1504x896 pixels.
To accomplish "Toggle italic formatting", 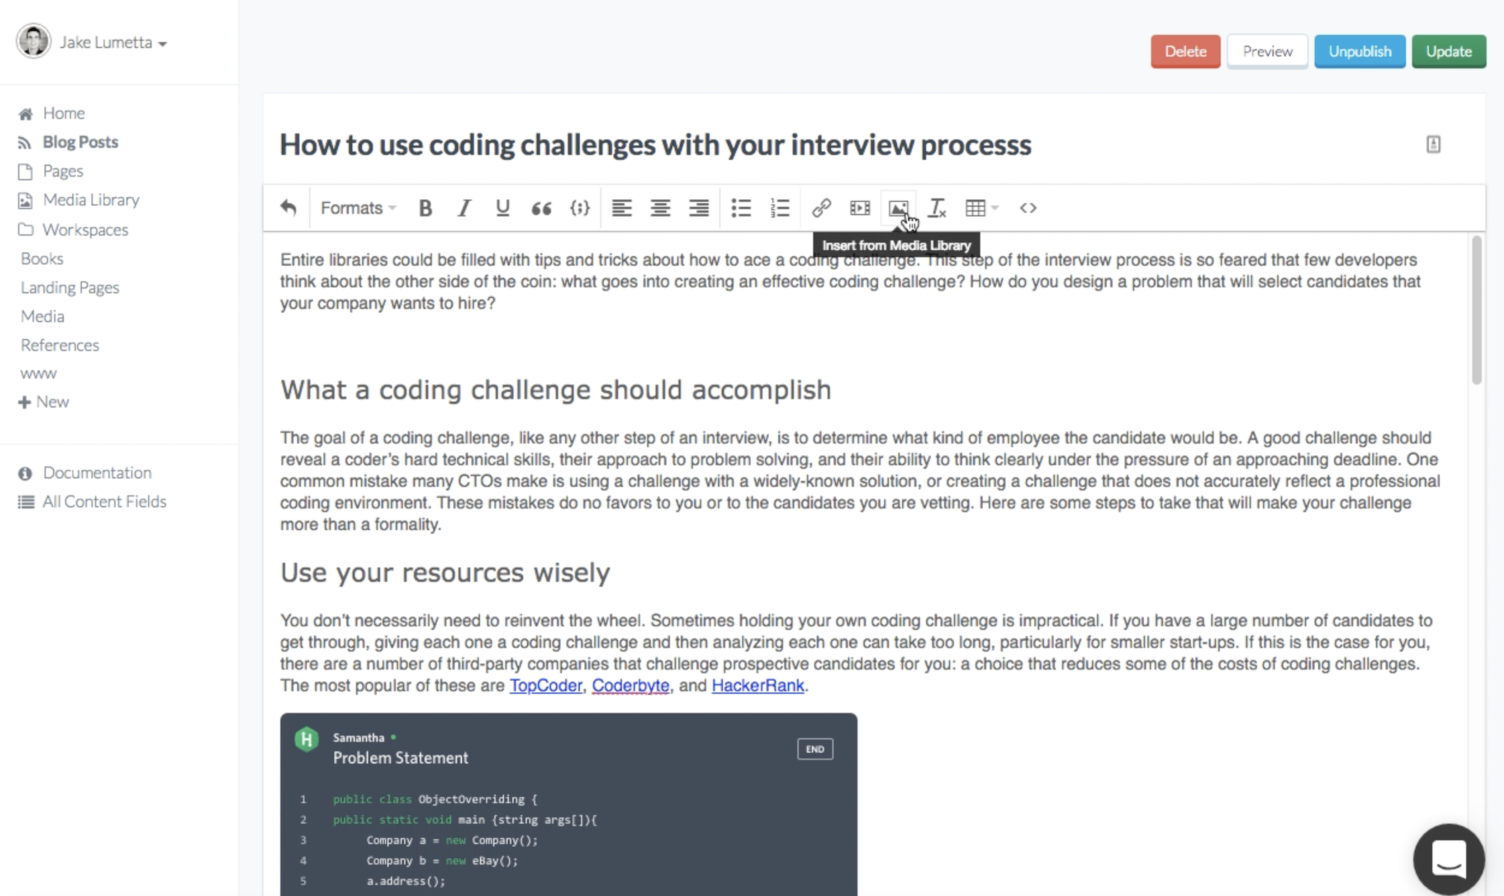I will point(464,208).
